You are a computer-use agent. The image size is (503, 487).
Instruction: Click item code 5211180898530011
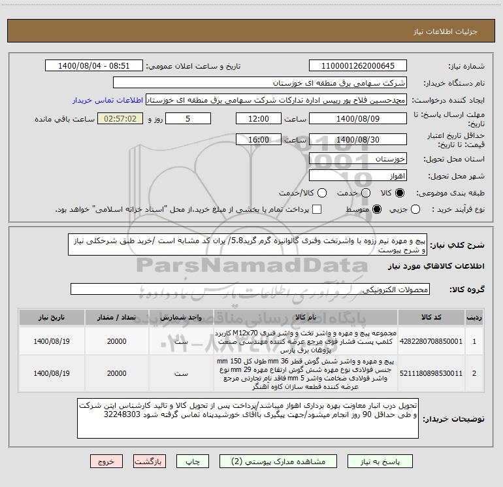point(431,373)
